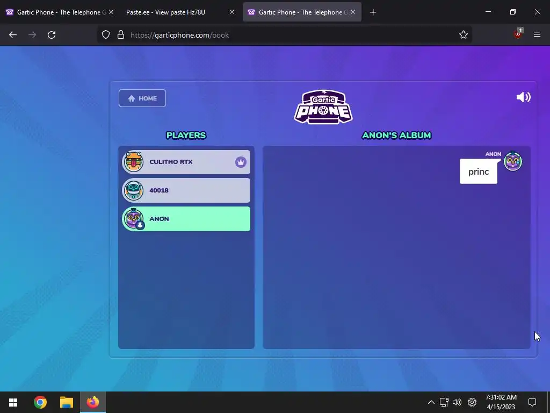Show hidden tray icons chevron
The image size is (550, 413).
click(431, 402)
